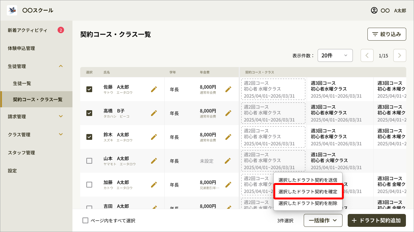This screenshot has width=414, height=232.
Task: Edit 吉田 A太郎's annual fee pencil icon
Action: pos(229,208)
